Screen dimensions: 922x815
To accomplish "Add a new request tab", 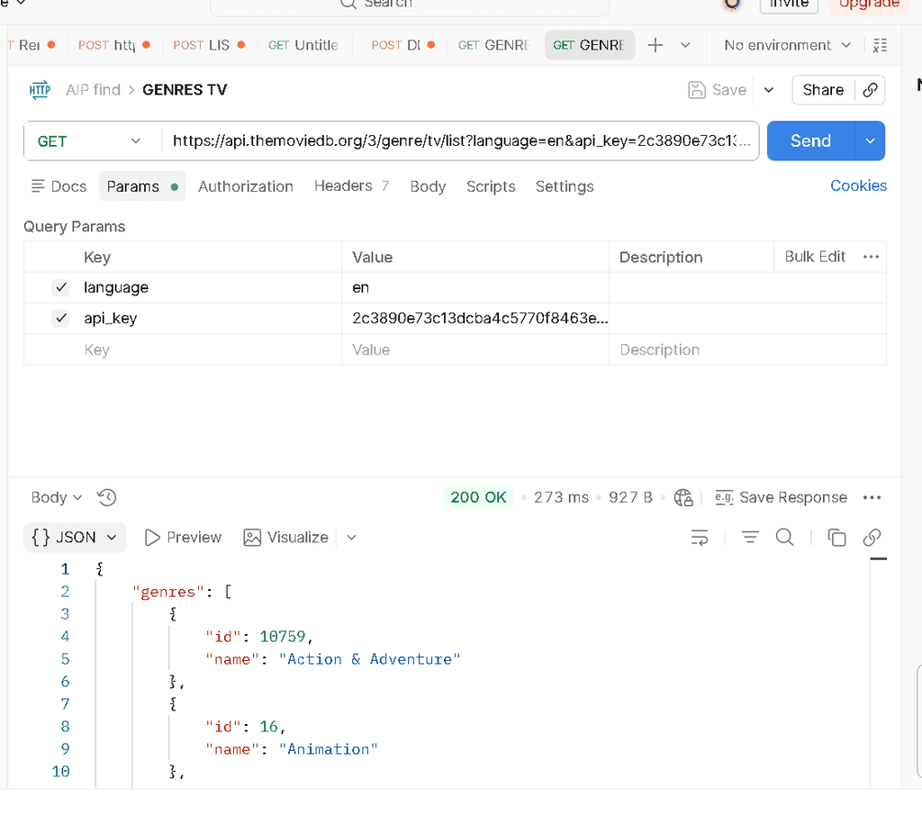I will (655, 45).
